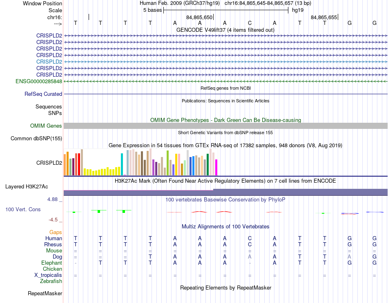Click the CRISPLD2 label beside the GTEx chart
The image size is (388, 303).
pyautogui.click(x=49, y=163)
